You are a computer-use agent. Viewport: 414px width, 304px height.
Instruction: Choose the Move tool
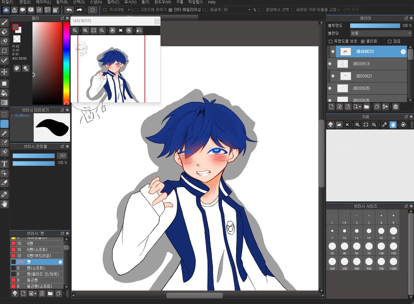pos(5,72)
